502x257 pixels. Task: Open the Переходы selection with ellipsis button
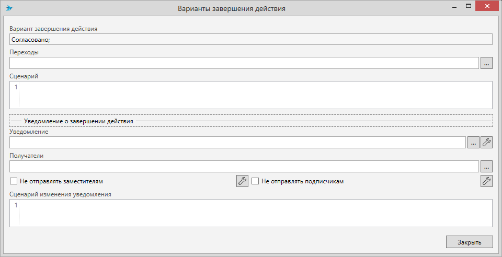click(x=486, y=63)
